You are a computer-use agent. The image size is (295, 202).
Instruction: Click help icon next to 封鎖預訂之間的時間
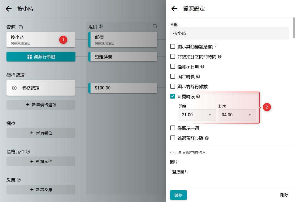220,57
